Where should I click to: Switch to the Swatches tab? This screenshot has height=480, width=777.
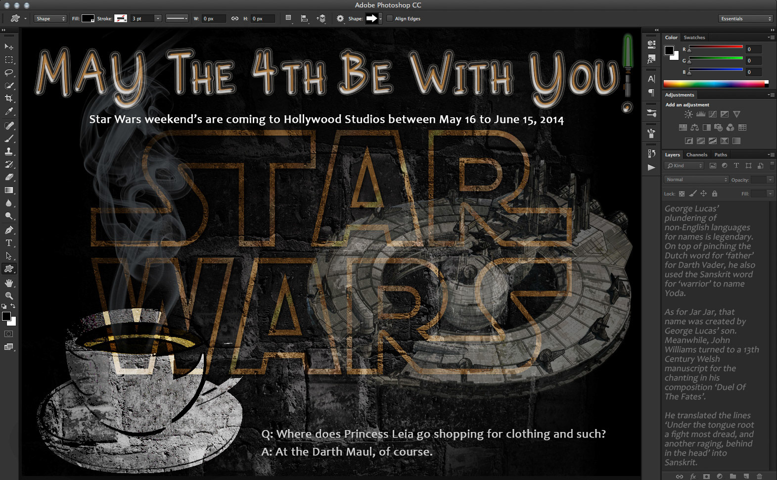(694, 38)
